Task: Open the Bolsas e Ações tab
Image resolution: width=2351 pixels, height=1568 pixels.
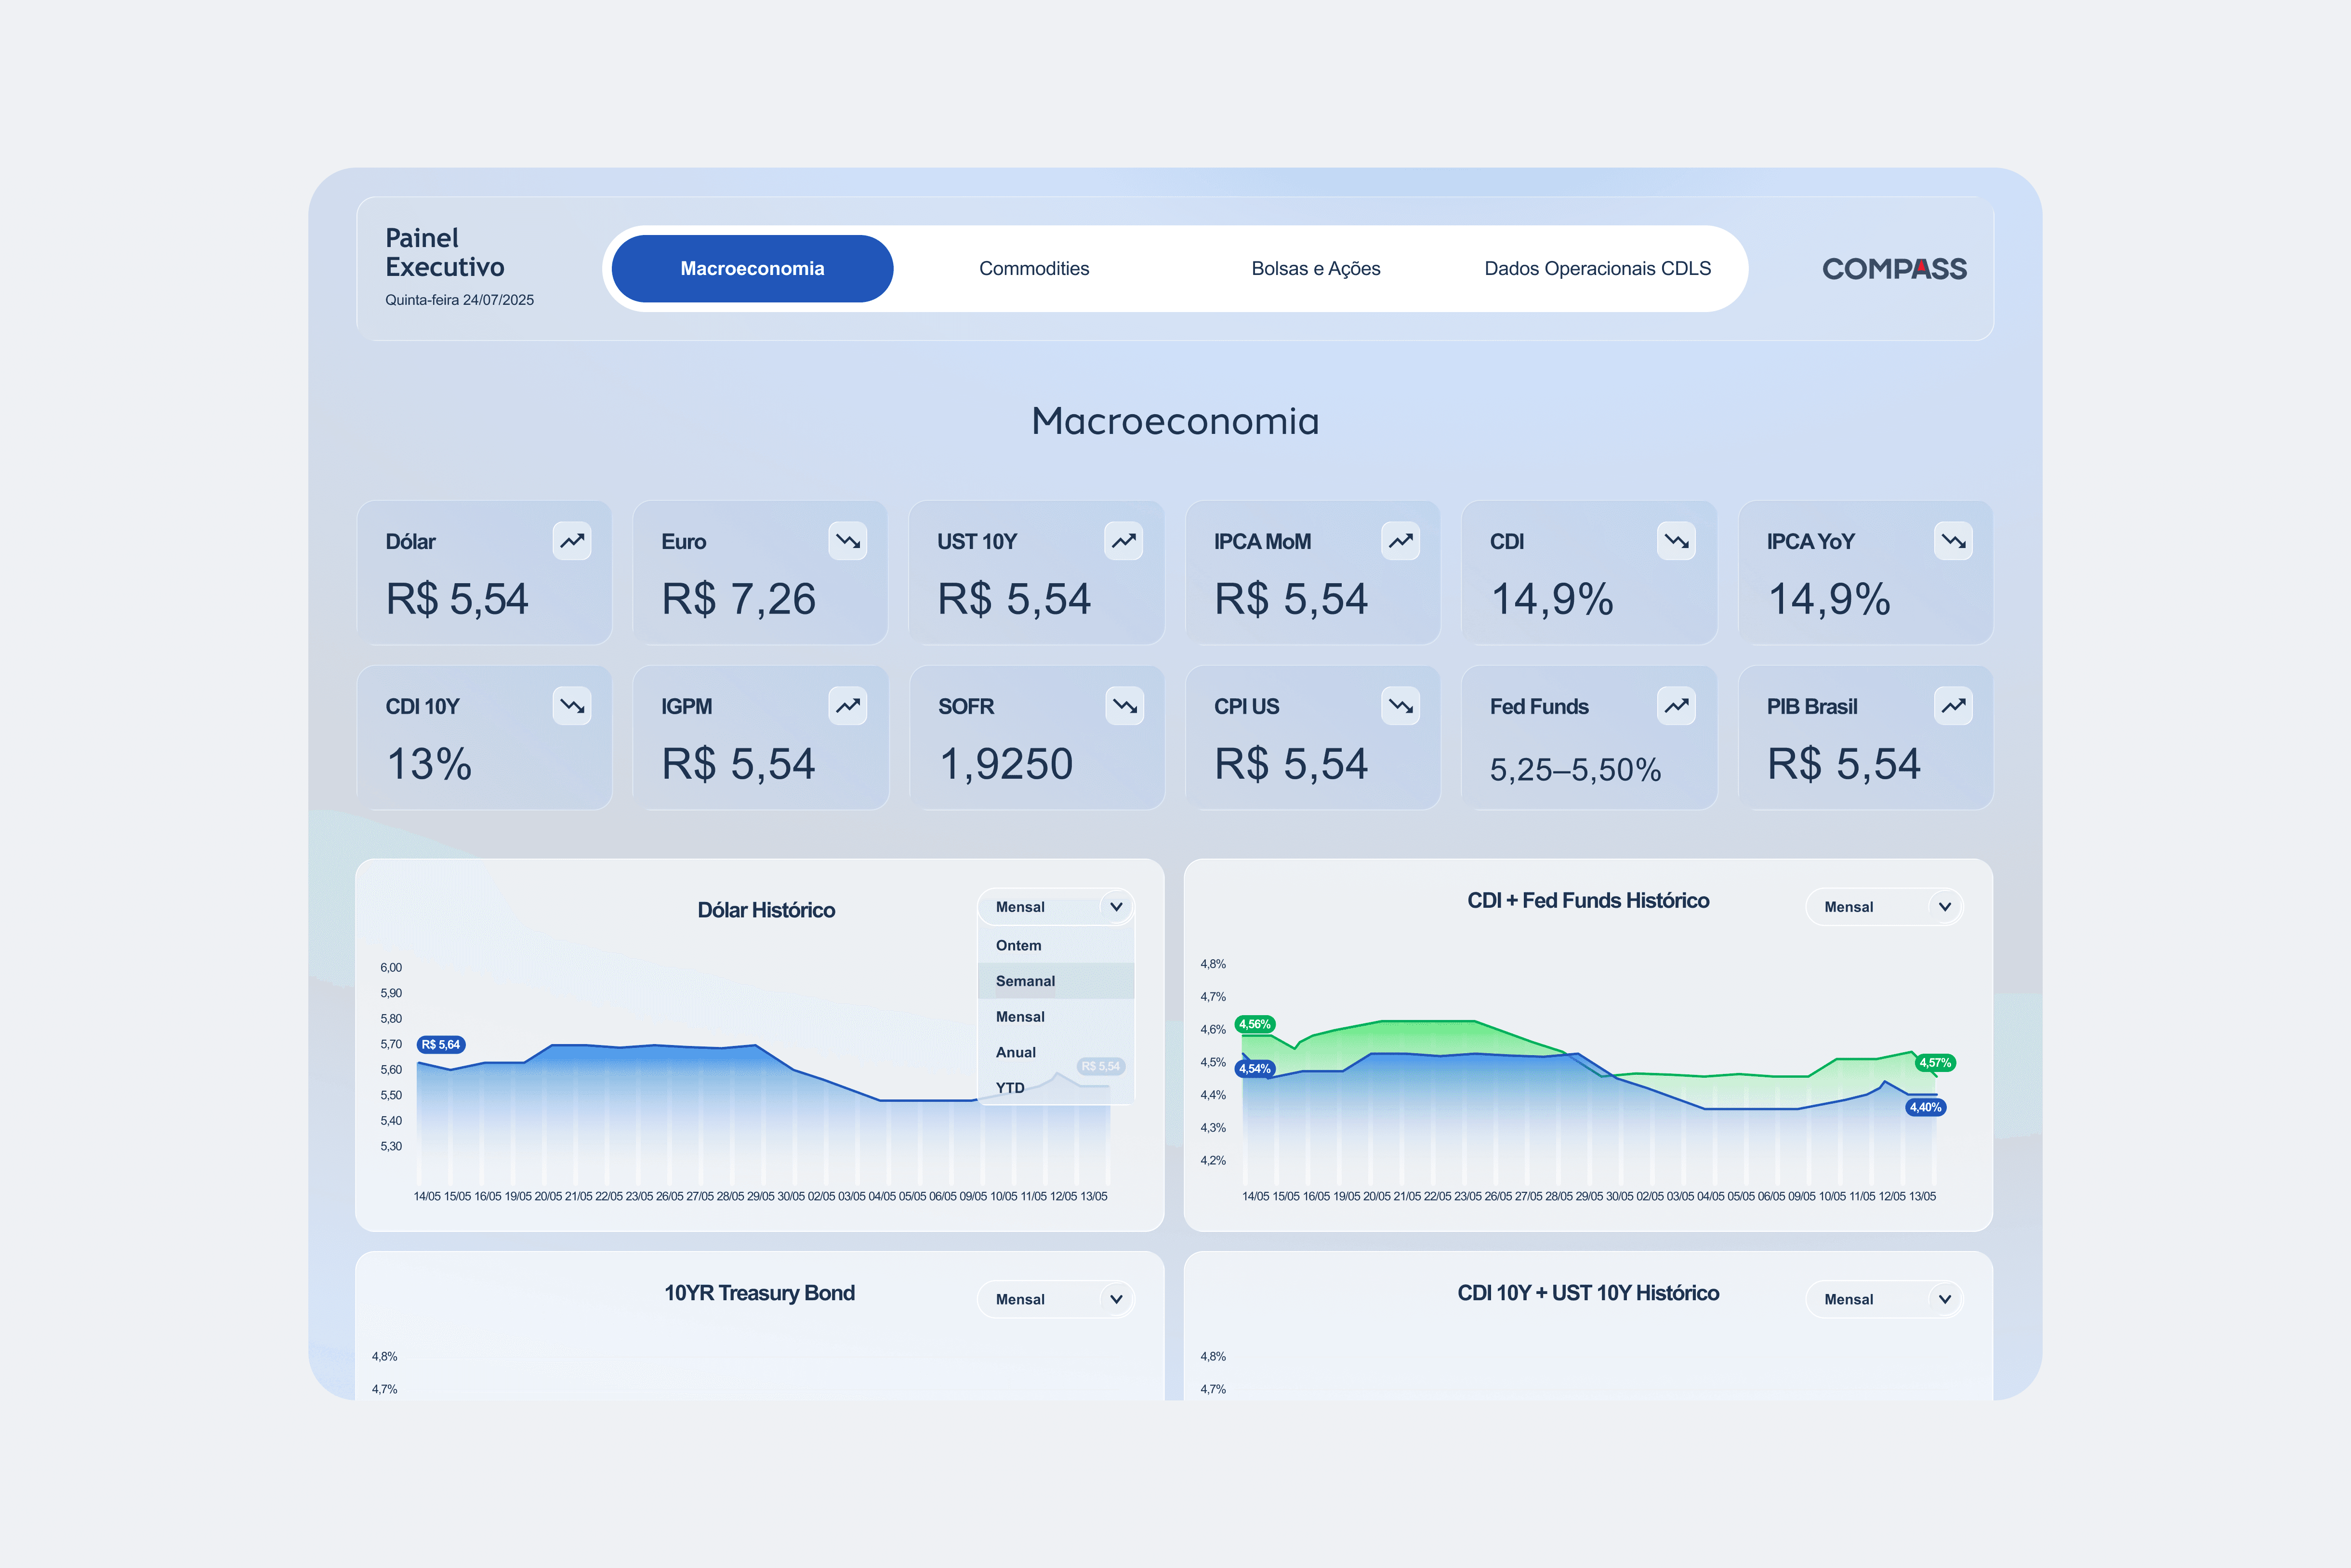Action: [x=1315, y=269]
